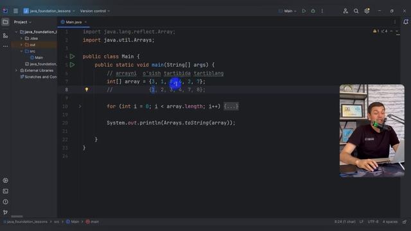Click Main class breadcrumb

click(73, 221)
